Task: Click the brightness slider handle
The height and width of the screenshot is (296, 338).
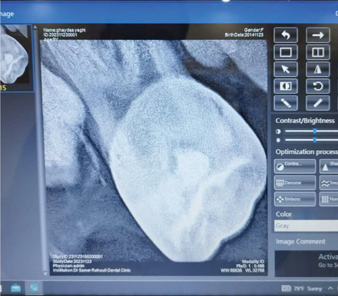Action: 315,140
